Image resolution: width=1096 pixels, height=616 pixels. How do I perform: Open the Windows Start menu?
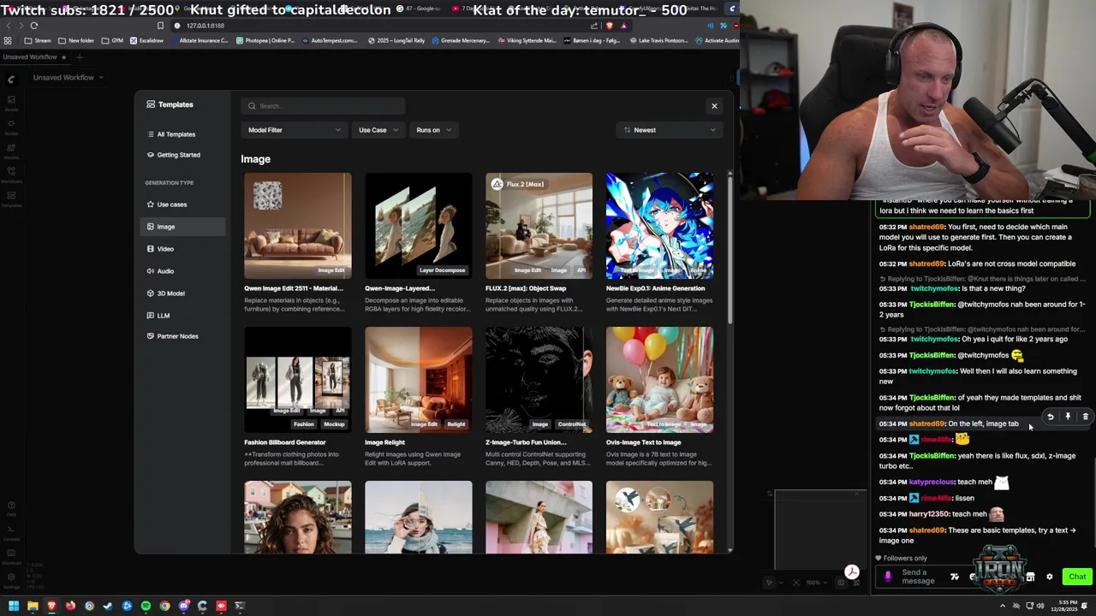click(x=14, y=606)
